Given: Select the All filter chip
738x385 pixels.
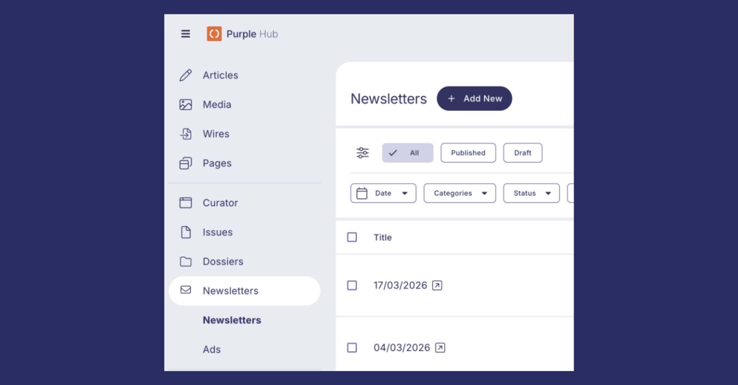Looking at the screenshot, I should (x=408, y=153).
